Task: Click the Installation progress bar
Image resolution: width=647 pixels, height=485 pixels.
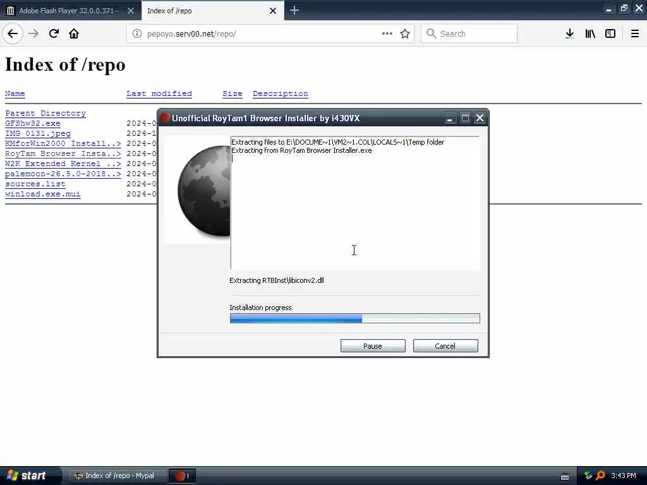Action: pyautogui.click(x=355, y=318)
